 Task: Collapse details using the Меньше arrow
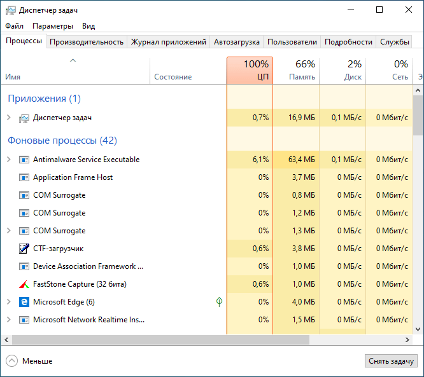(x=12, y=360)
